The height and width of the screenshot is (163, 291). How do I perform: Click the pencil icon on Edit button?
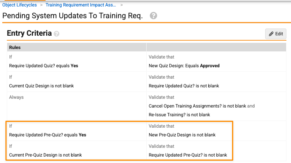[x=271, y=34]
